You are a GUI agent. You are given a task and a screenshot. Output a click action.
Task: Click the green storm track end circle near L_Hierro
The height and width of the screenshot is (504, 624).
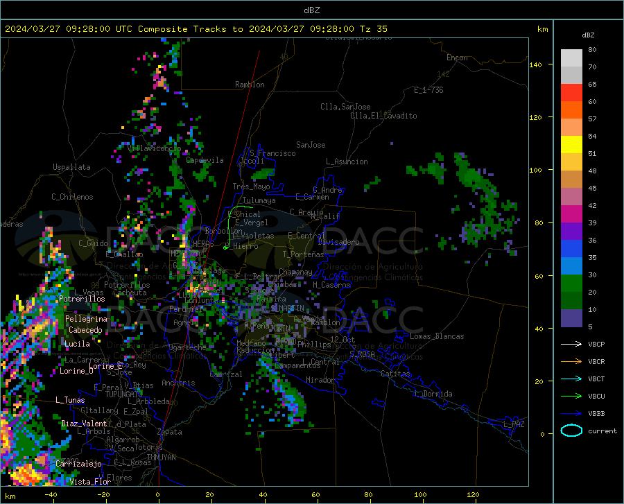tap(226, 247)
